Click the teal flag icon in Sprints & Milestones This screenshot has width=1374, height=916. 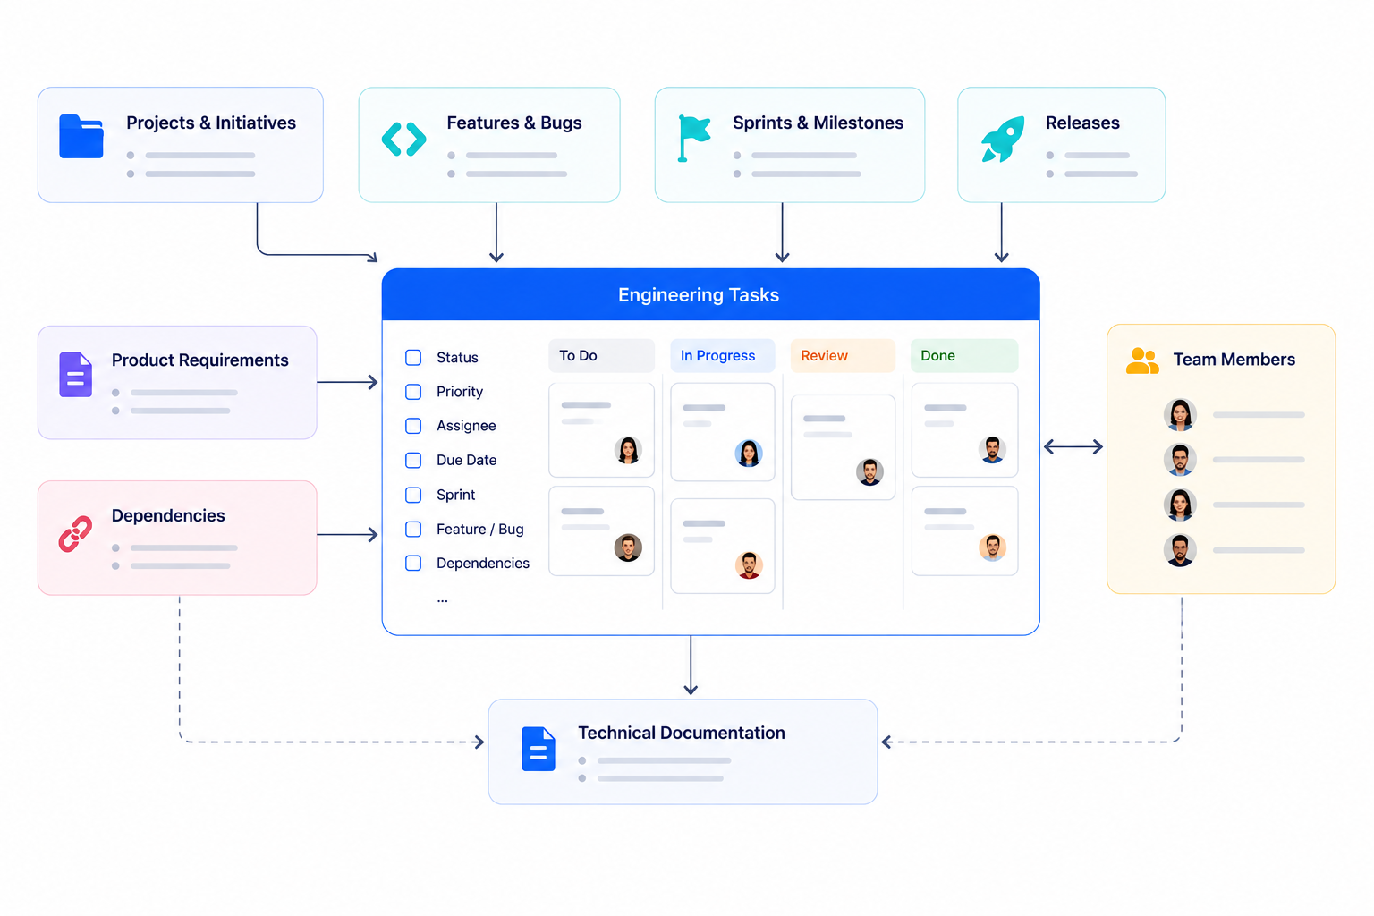point(694,138)
